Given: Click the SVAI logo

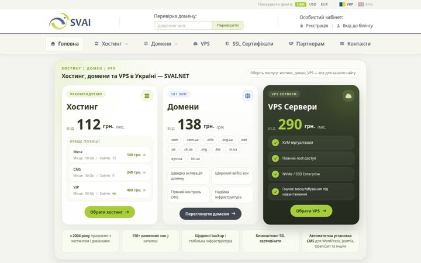Looking at the screenshot, I should (70, 21).
